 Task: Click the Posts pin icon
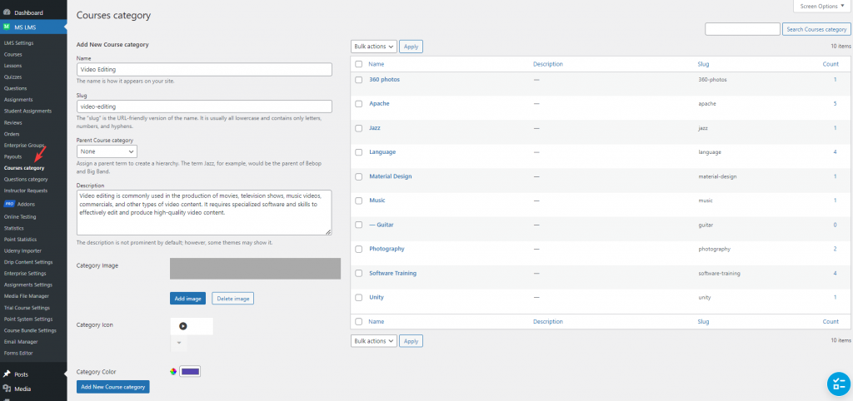(x=7, y=374)
